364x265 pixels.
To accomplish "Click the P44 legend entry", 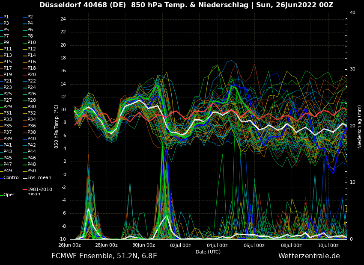I will tap(32, 152).
